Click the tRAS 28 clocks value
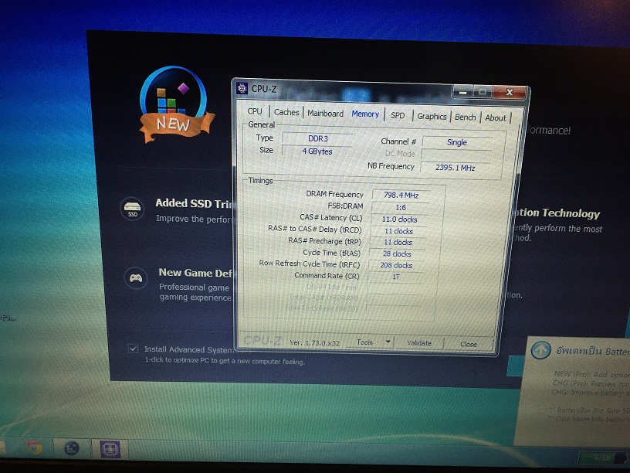This screenshot has height=473, width=630. pos(397,254)
